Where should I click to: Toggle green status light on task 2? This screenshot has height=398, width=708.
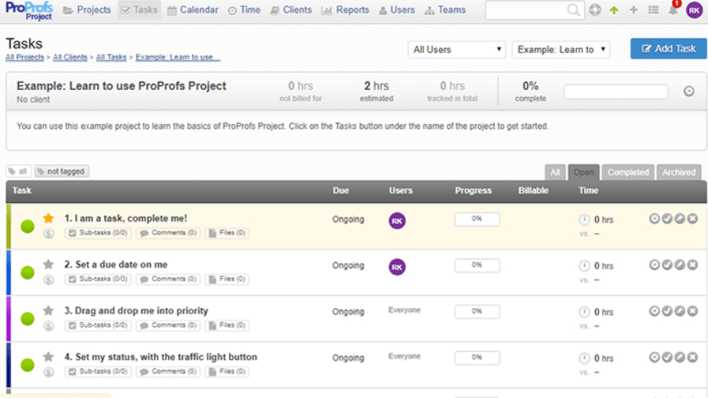28,272
